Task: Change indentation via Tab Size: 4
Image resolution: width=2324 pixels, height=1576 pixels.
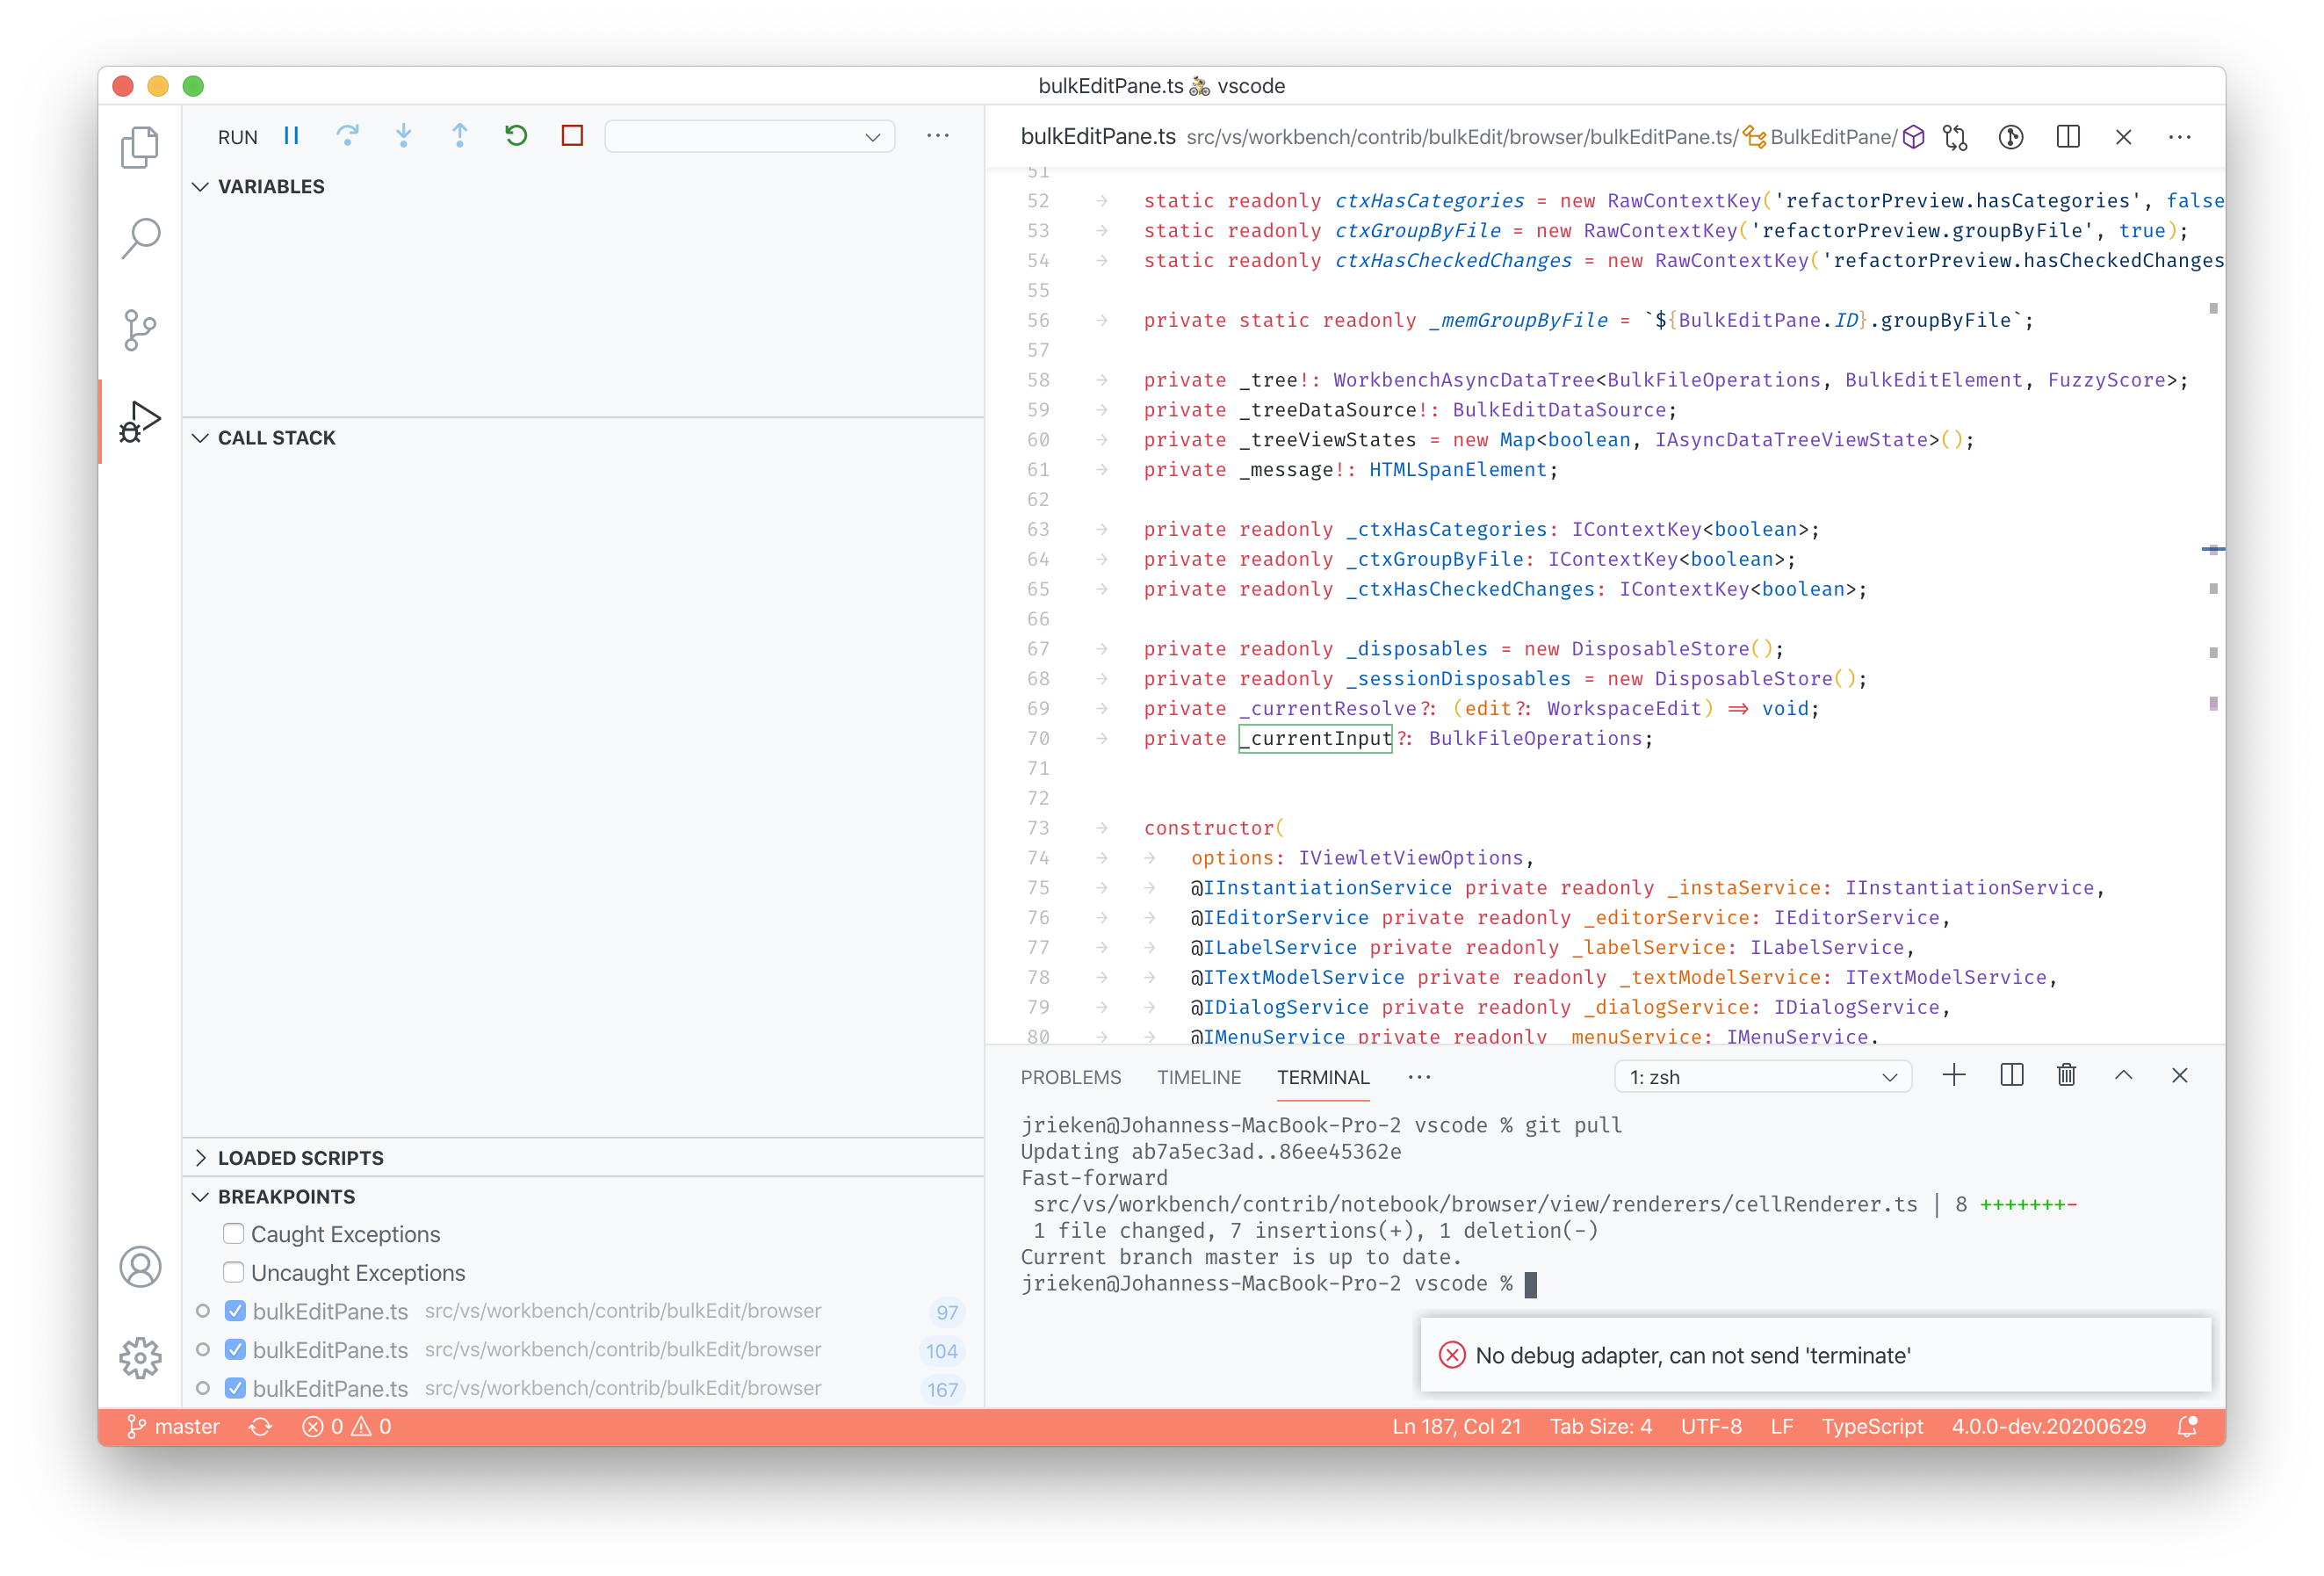Action: [x=1600, y=1427]
